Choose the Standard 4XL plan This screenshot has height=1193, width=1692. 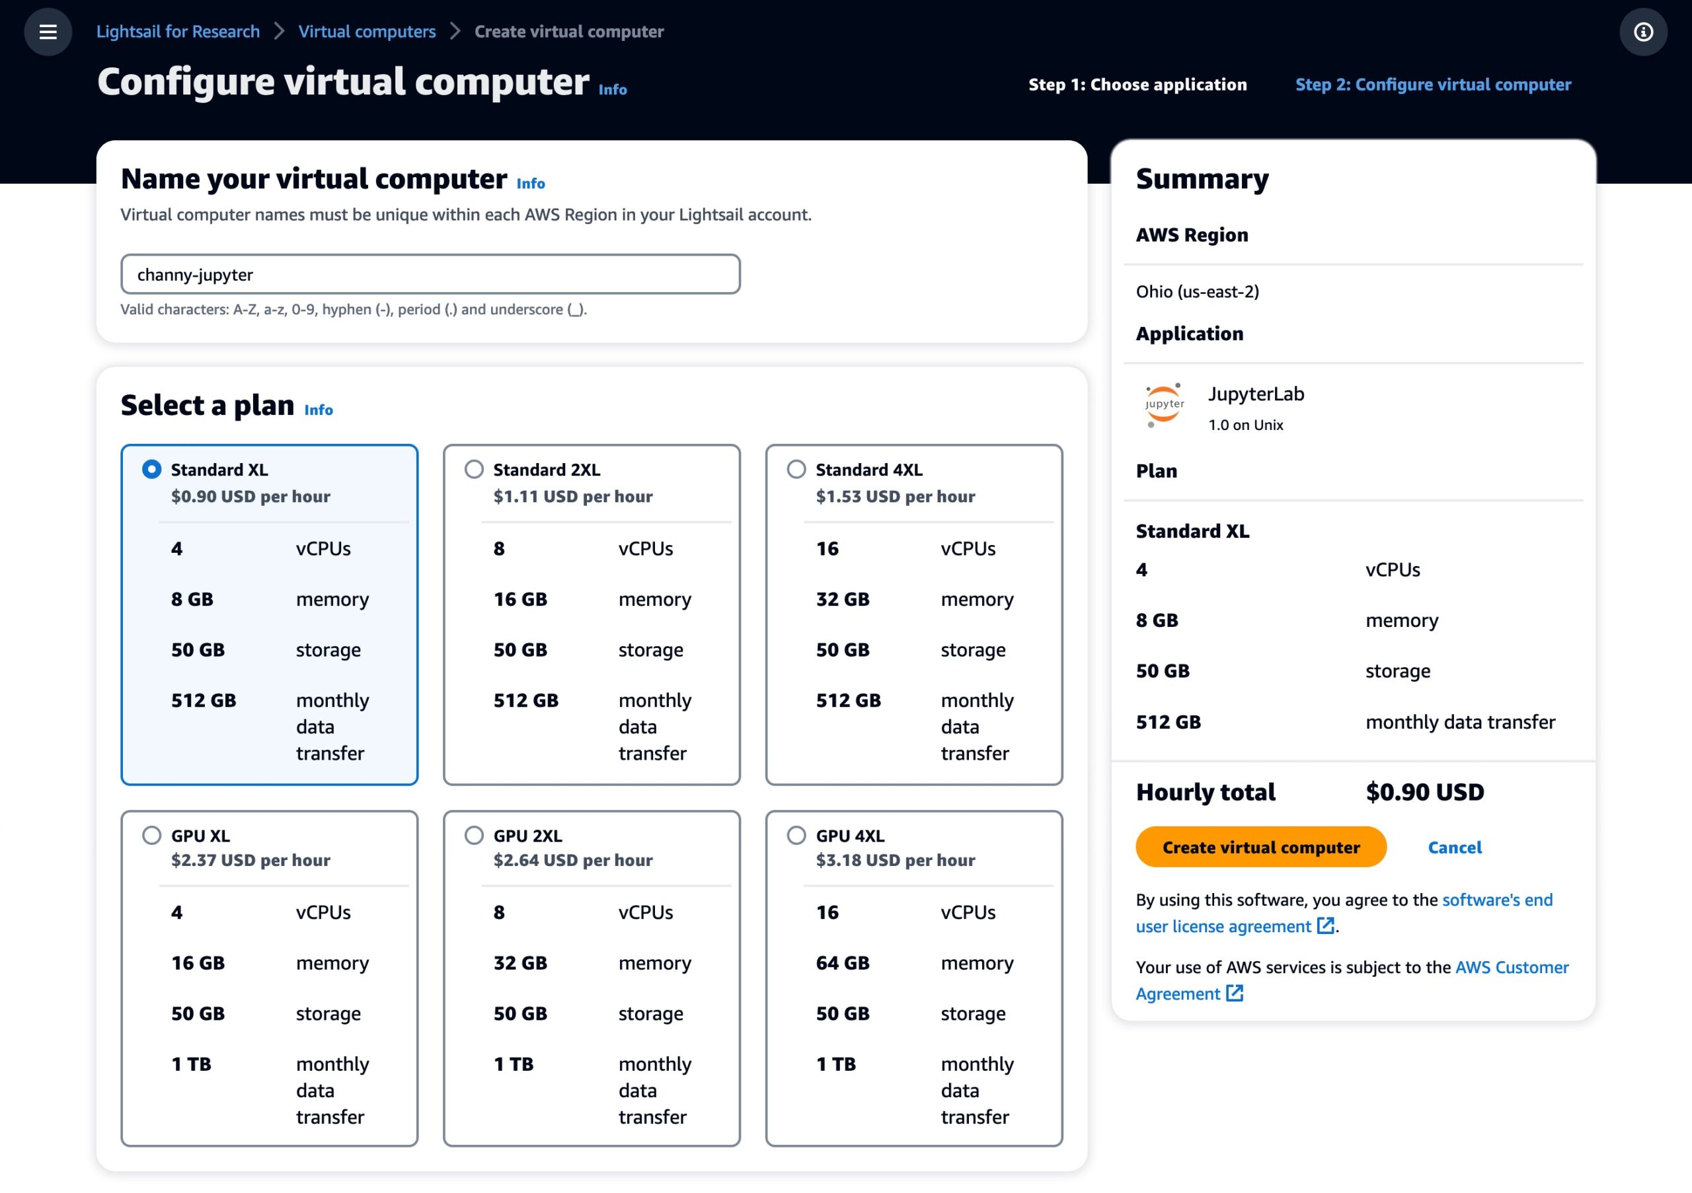796,469
